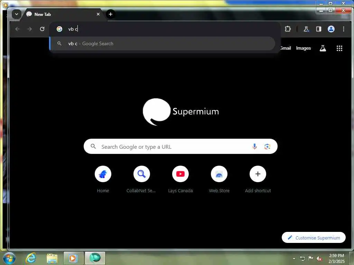Click the muted volume tray icon
Viewport: 354px width, 265px height.
[319, 258]
